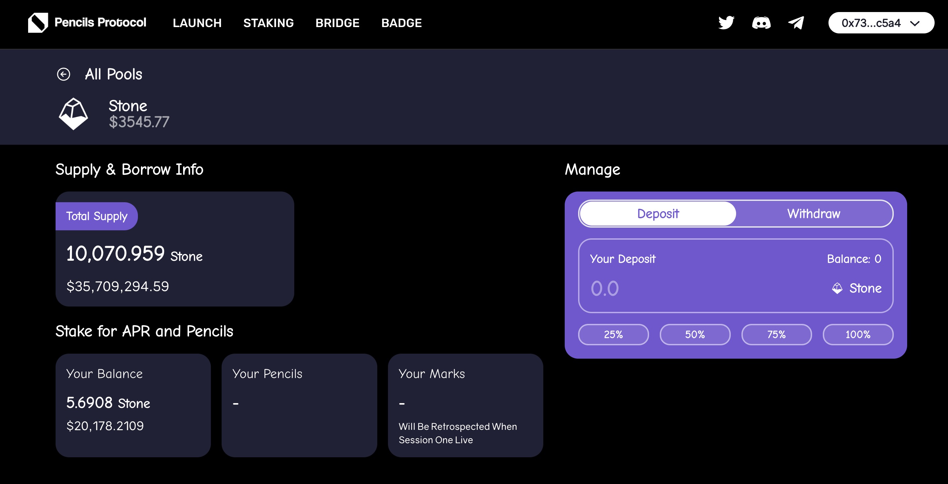948x484 pixels.
Task: Click the 5.6908 Stone balance value
Action: pos(108,403)
